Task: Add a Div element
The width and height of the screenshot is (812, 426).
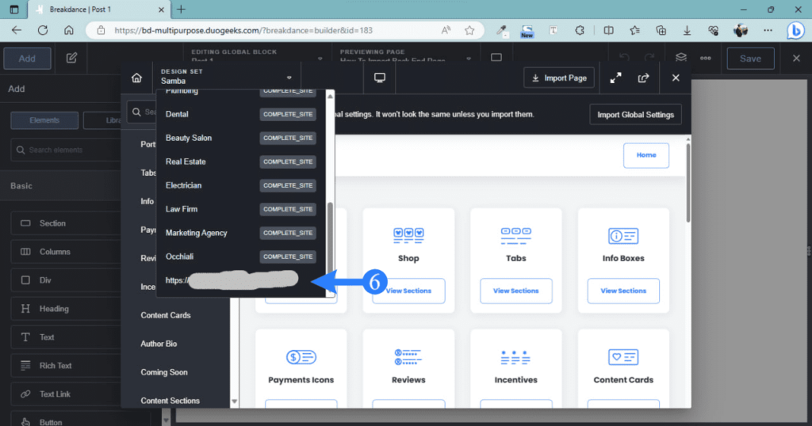Action: [x=65, y=280]
